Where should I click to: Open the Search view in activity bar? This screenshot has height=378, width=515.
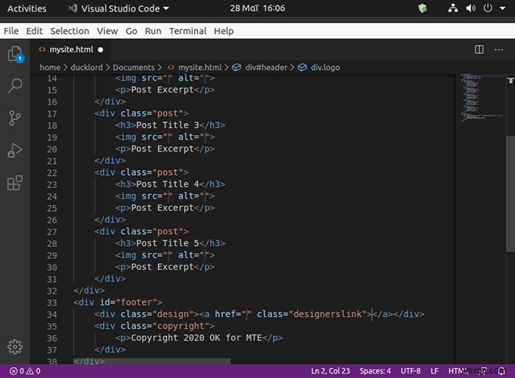[x=15, y=85]
